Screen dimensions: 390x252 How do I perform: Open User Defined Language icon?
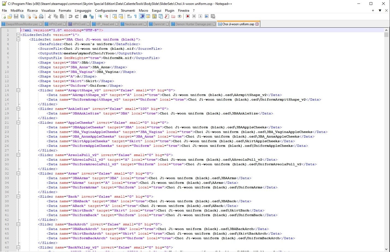pos(148,16)
